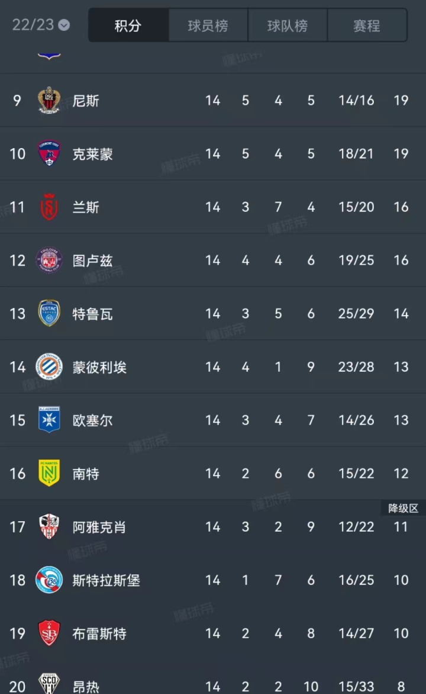
Task: Open team name 昂热 in last place
Action: (x=86, y=686)
